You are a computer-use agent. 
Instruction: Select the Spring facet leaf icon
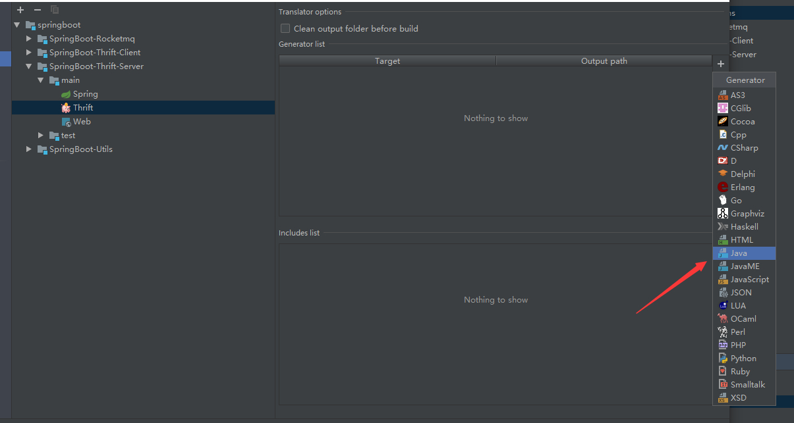pyautogui.click(x=66, y=94)
